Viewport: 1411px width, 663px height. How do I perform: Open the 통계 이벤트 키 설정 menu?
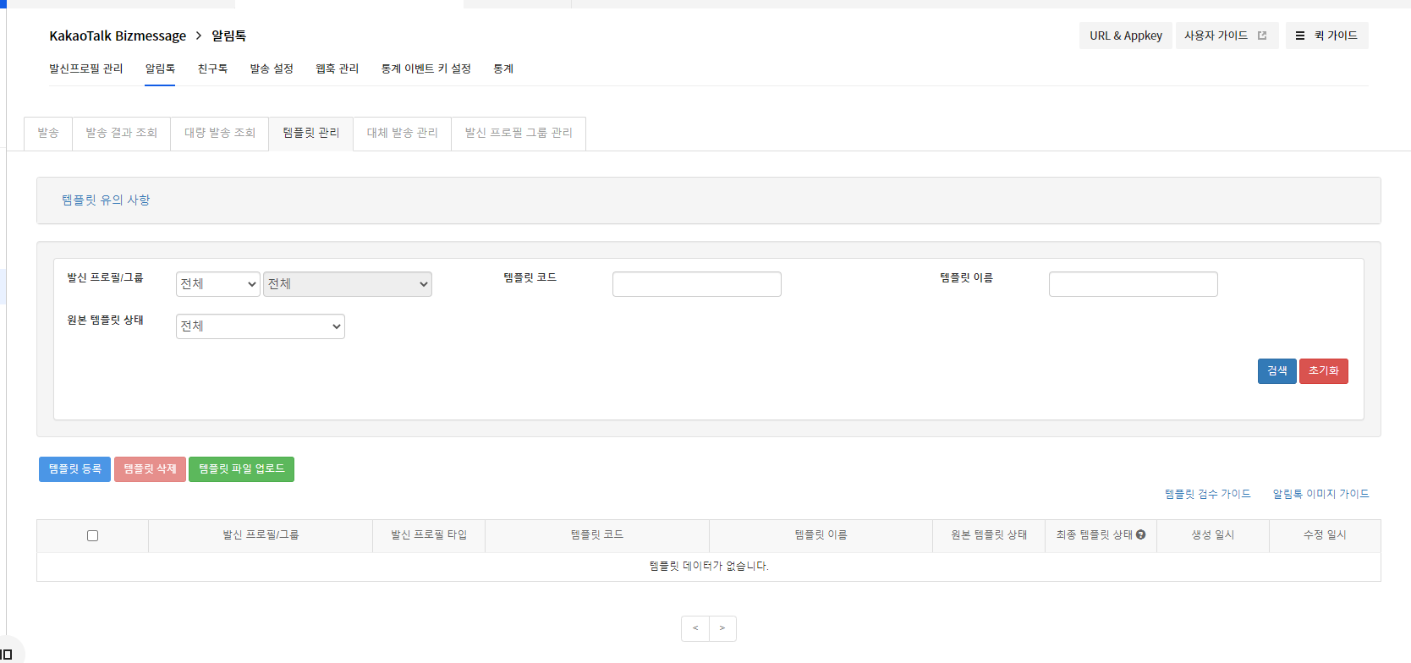click(426, 68)
